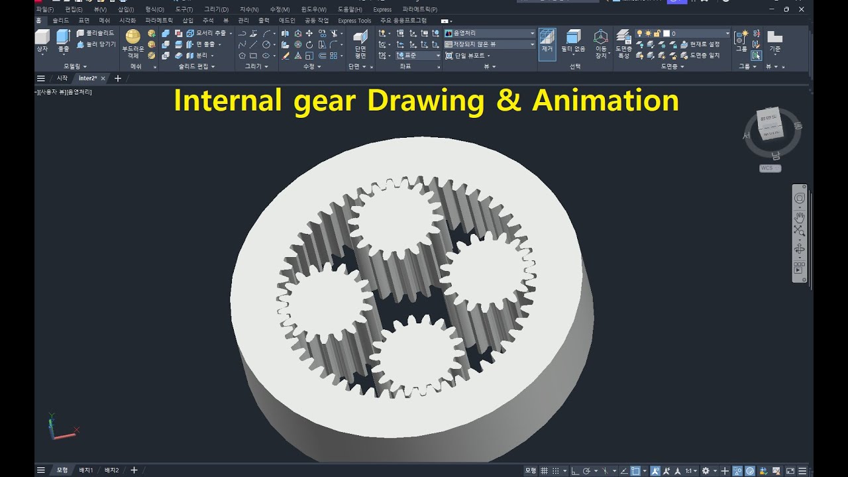Click the Section Plane (단면 평면) tool
848x477 pixels.
(360, 44)
